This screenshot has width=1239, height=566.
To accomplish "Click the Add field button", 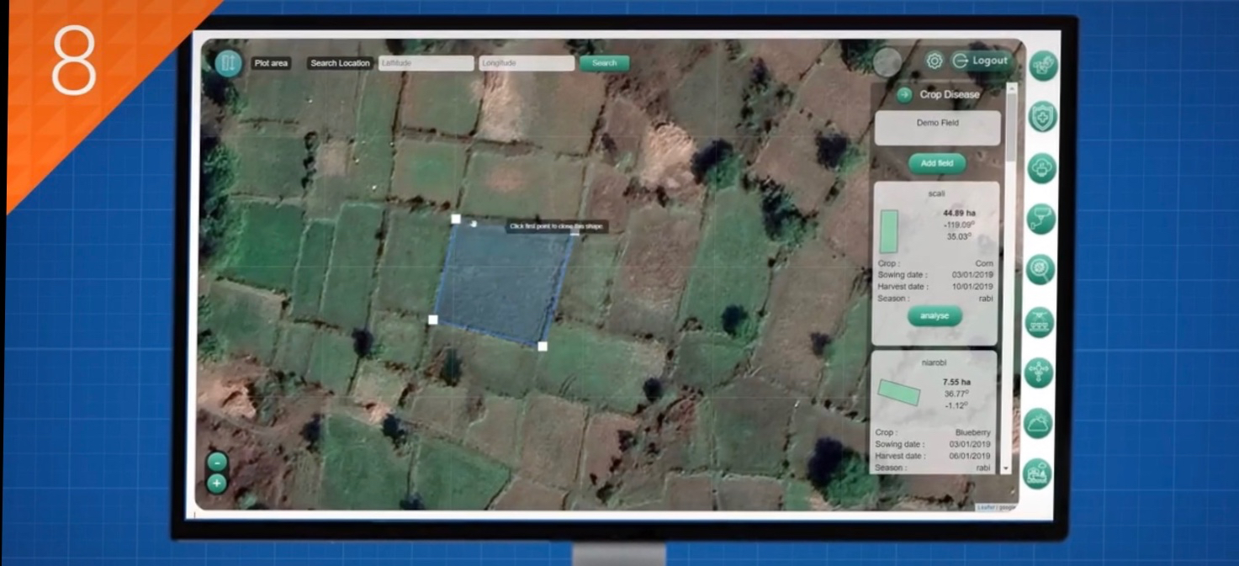I will click(x=936, y=163).
